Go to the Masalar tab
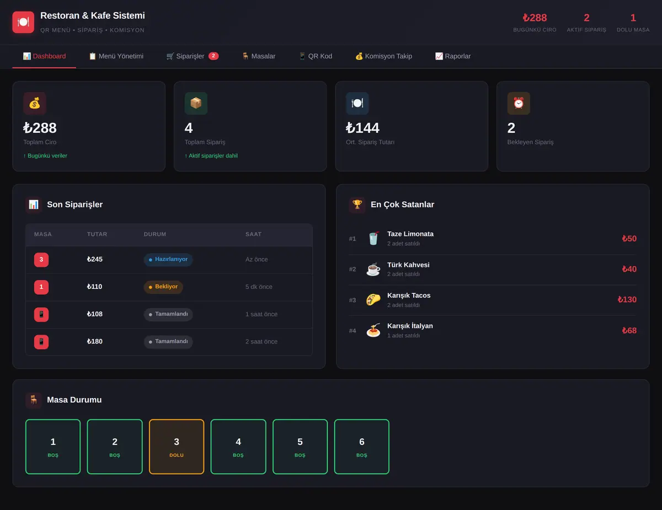This screenshot has height=510, width=662. (x=258, y=56)
